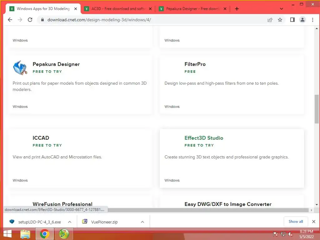This screenshot has width=320, height=240.
Task: Open Easy DWG/DXF to Image Converter link
Action: pos(228,204)
